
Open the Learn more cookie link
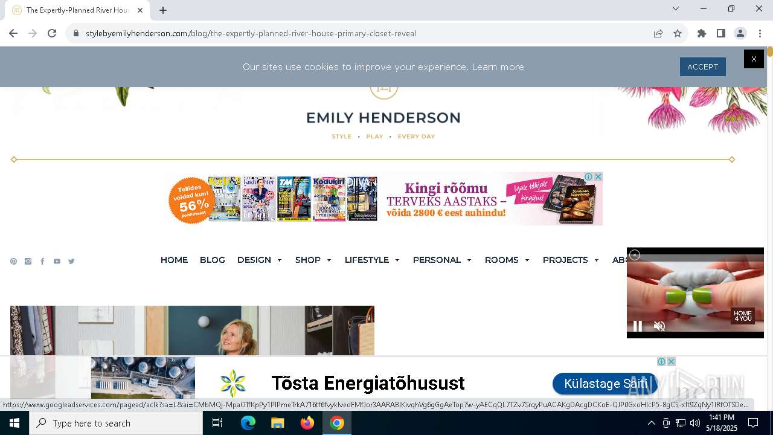pos(498,67)
